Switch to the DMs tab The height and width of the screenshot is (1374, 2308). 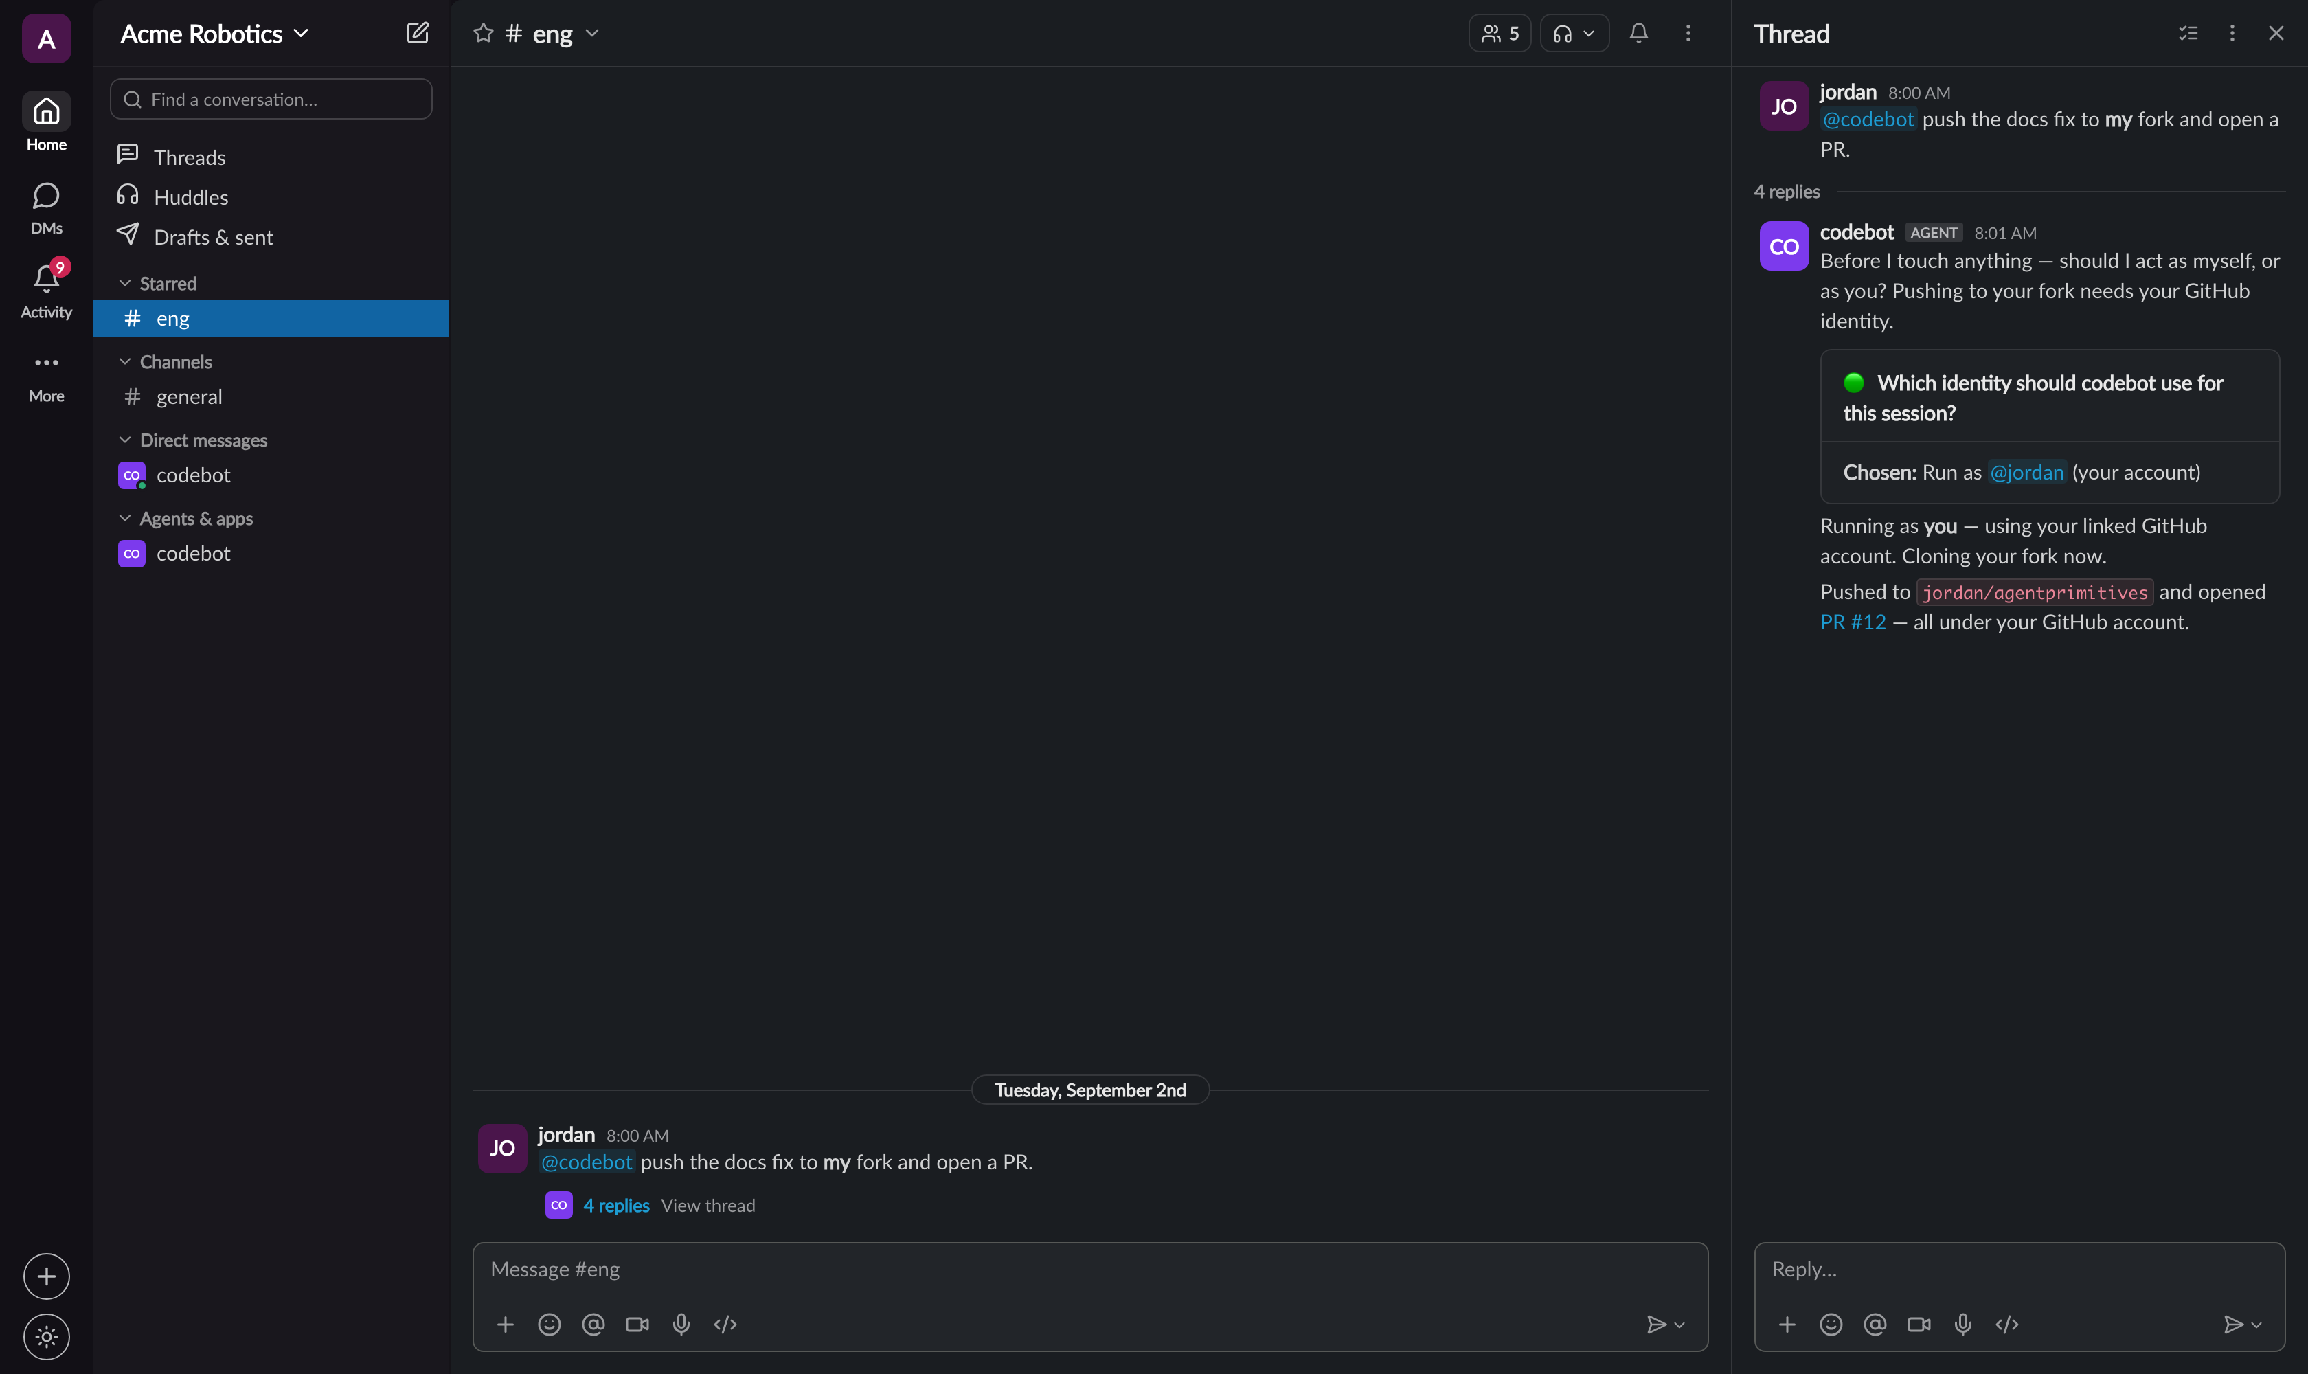click(46, 207)
